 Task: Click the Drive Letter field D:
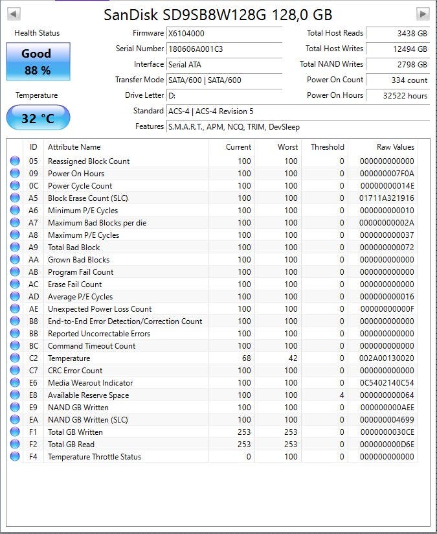coord(224,96)
